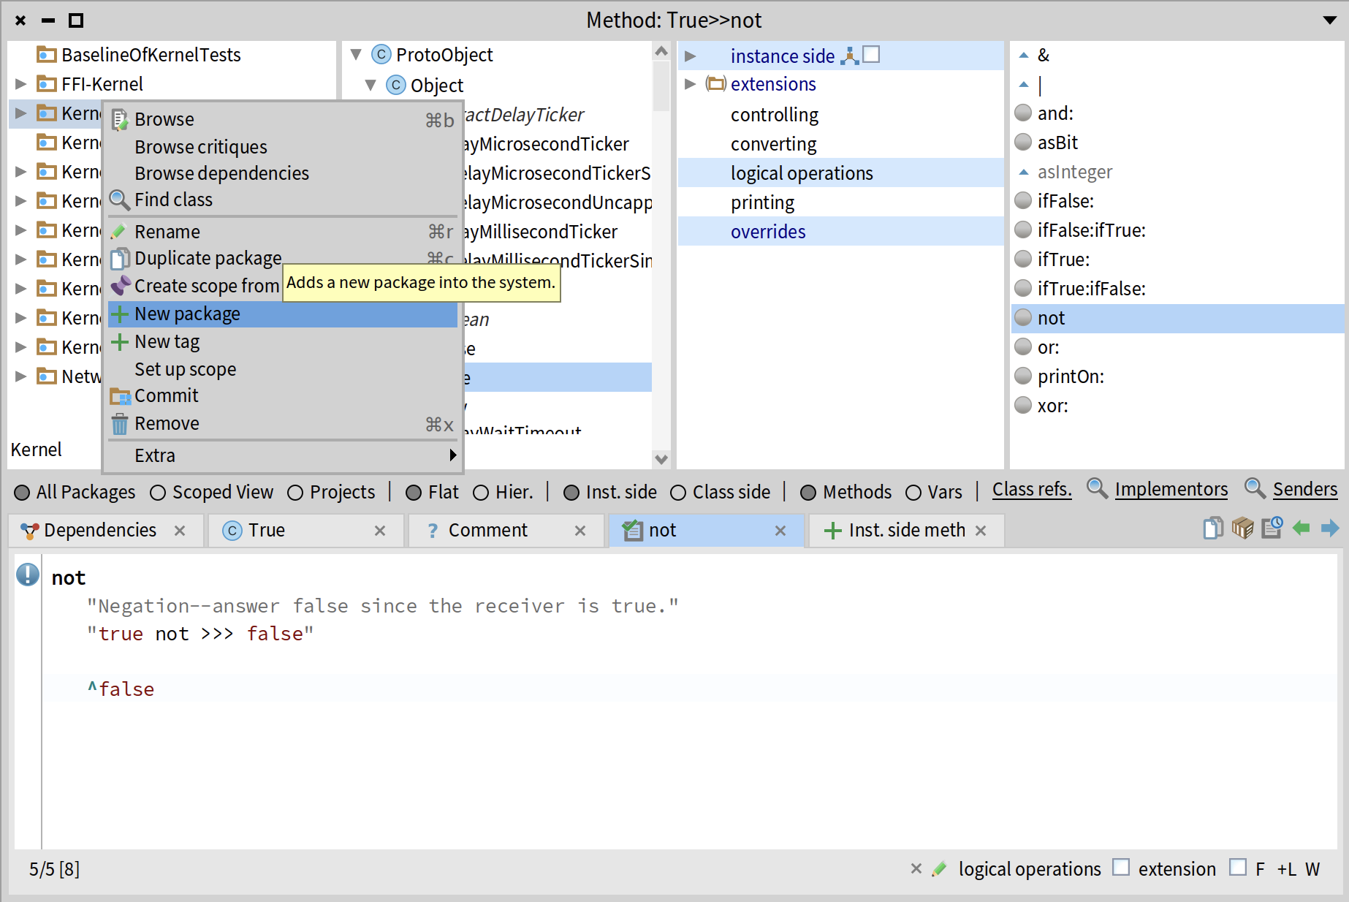Select the ifTrue:ifFalse: method in list
This screenshot has height=902, width=1349.
point(1091,289)
